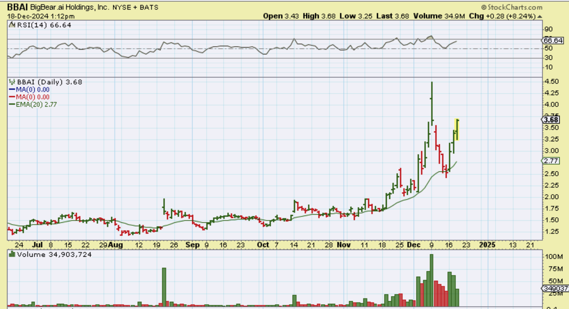Image resolution: width=569 pixels, height=309 pixels.
Task: Click the tallest volume bar near Dec 9
Action: coord(431,280)
